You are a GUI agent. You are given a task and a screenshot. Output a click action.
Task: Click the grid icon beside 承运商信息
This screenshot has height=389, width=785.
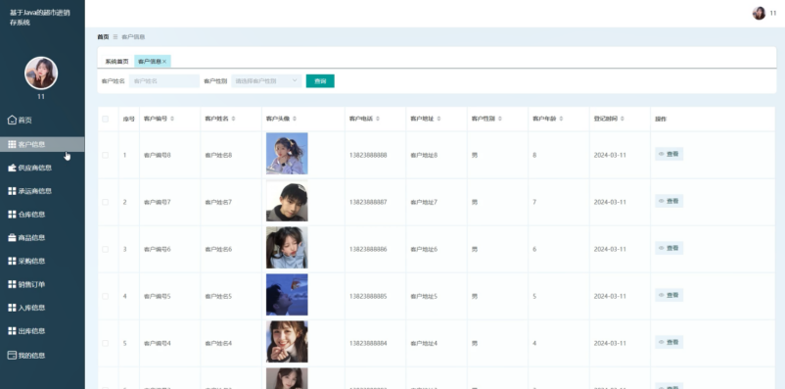[12, 191]
